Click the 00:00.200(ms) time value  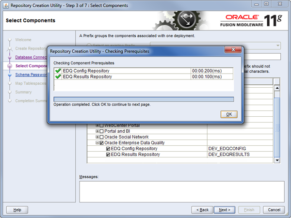coord(207,71)
